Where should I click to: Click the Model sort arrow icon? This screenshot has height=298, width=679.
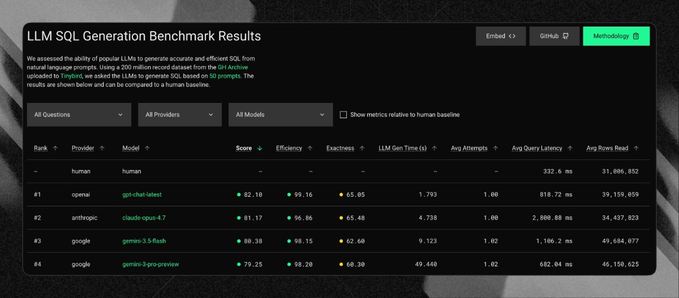pyautogui.click(x=147, y=148)
